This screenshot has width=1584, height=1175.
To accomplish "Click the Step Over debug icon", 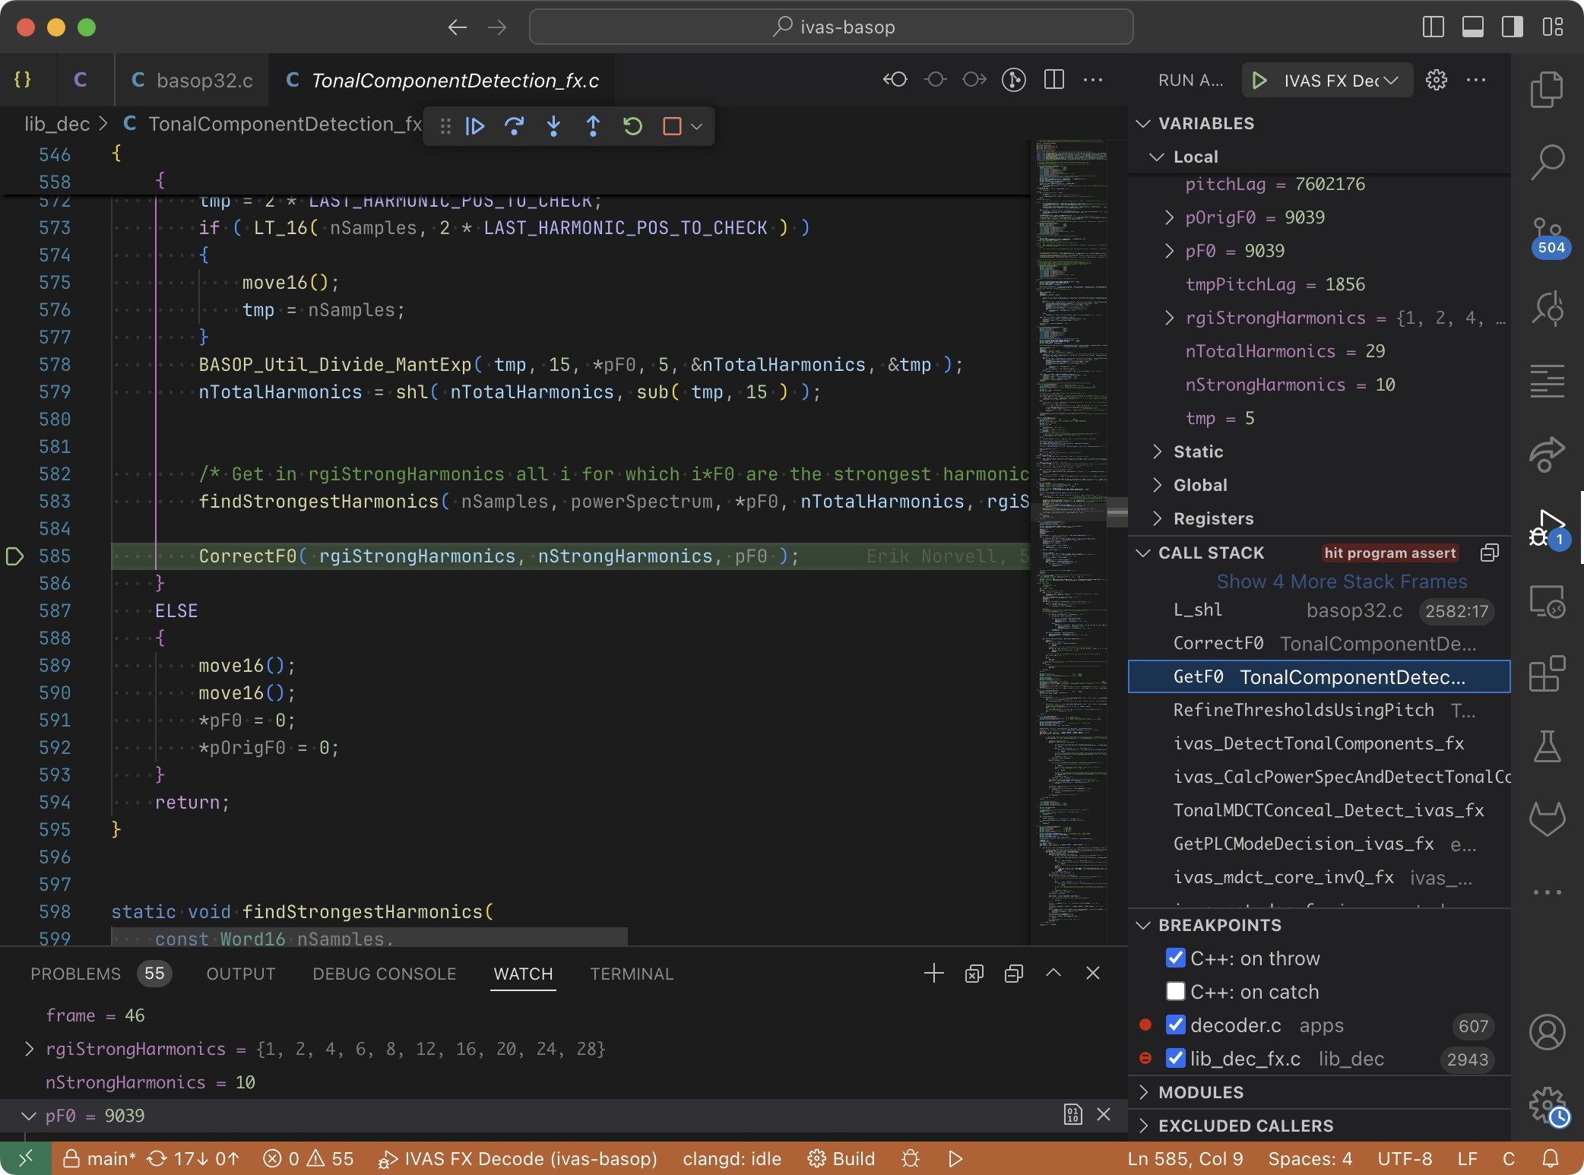I will [x=515, y=126].
